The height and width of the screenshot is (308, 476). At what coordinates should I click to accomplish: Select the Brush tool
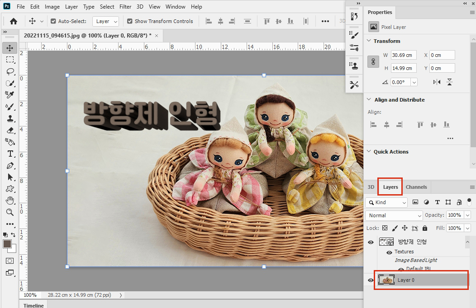pyautogui.click(x=10, y=107)
